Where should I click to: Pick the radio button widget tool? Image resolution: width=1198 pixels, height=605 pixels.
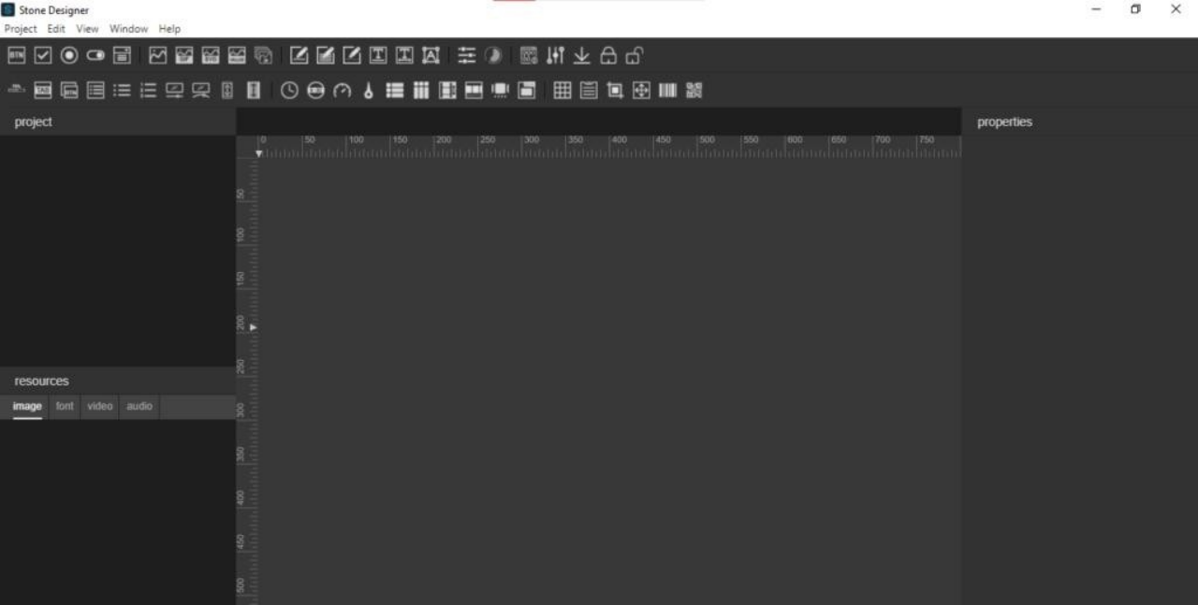click(x=68, y=56)
